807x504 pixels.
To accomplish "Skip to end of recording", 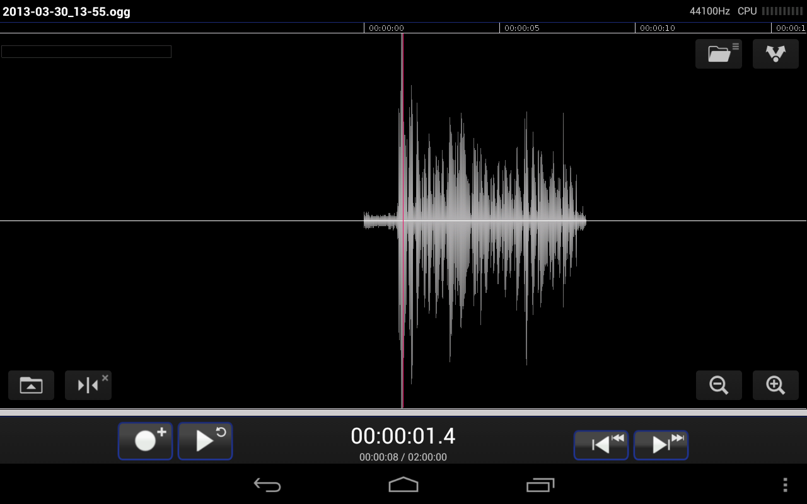I will (661, 445).
